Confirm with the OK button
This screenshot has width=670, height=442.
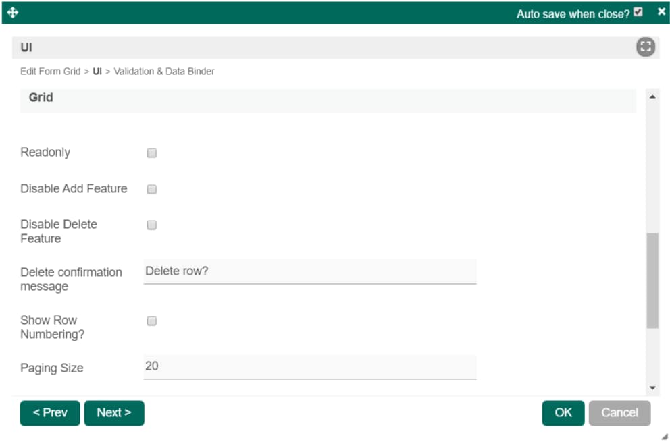(563, 413)
